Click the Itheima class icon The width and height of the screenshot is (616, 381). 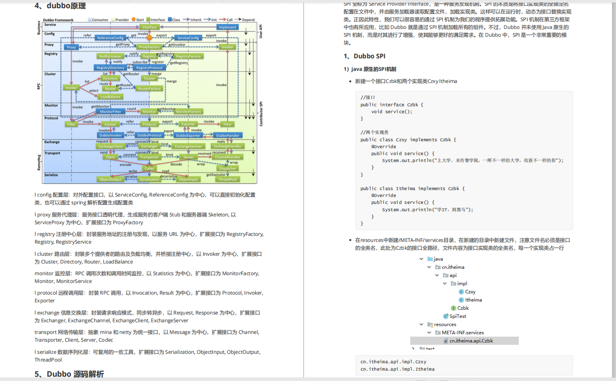461,300
